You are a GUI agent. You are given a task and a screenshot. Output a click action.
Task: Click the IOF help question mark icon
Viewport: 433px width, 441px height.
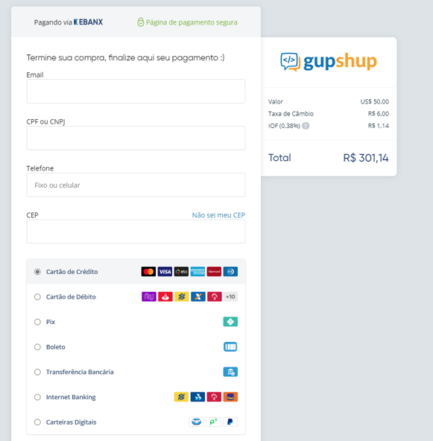click(x=306, y=126)
